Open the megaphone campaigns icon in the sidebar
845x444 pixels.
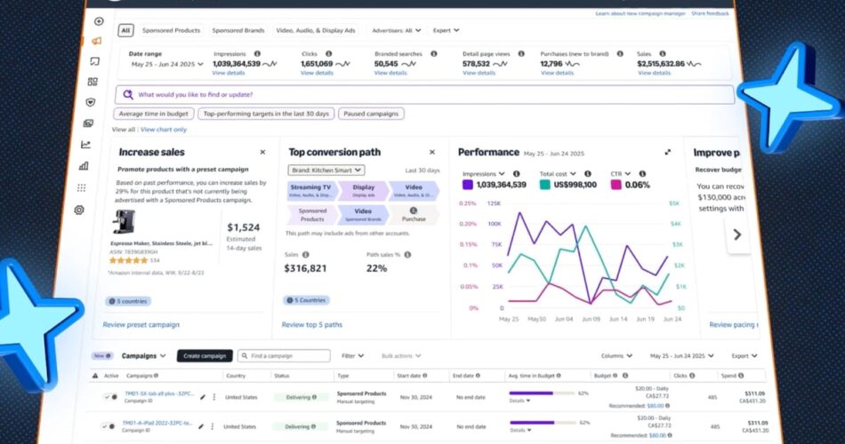[96, 41]
